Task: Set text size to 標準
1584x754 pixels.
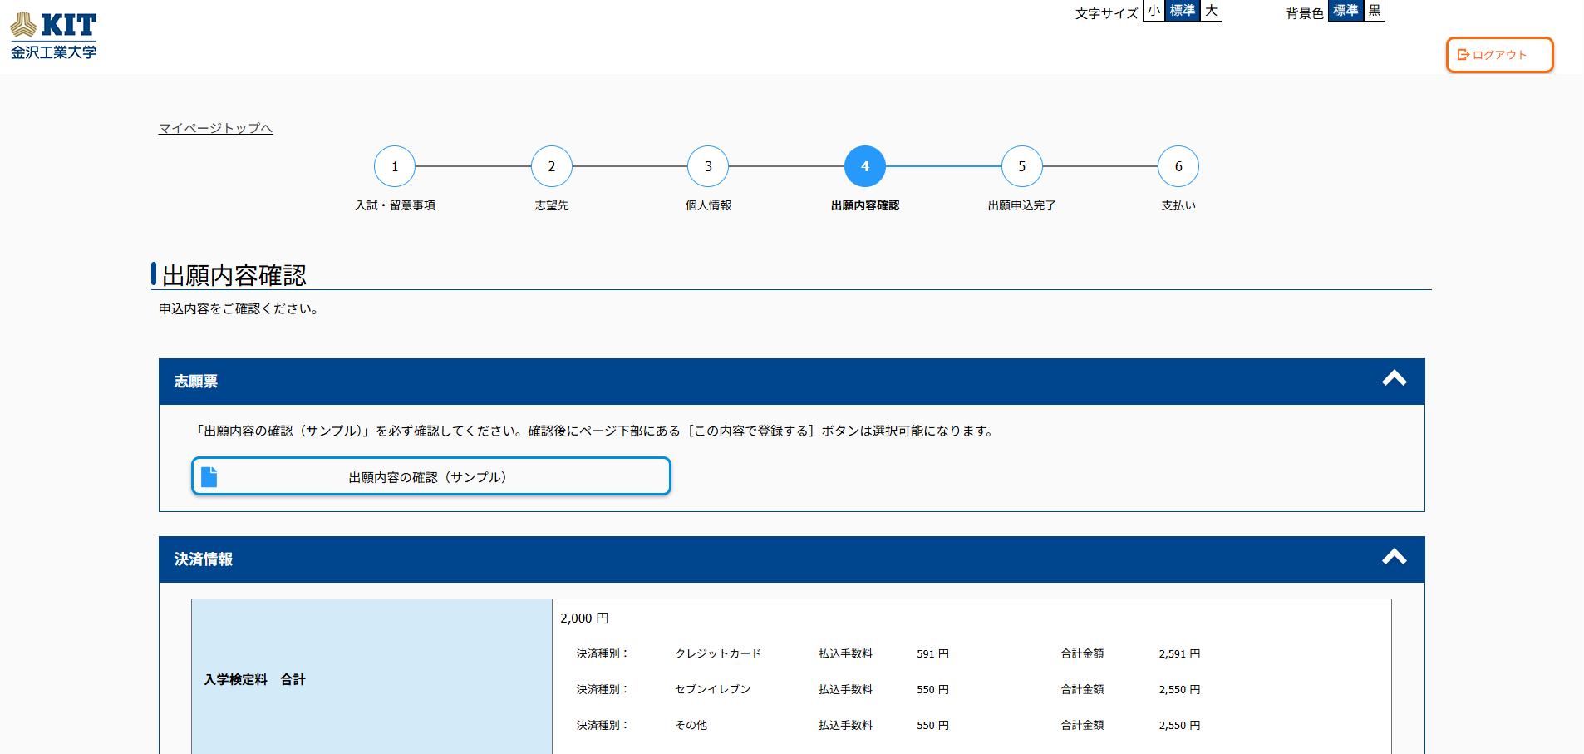Action: tap(1182, 11)
